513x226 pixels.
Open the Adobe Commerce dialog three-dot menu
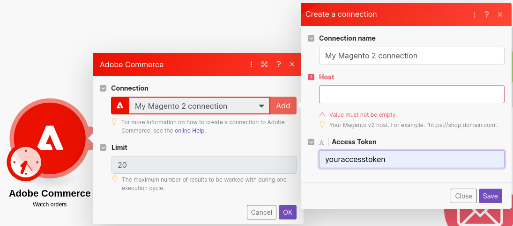coord(251,64)
